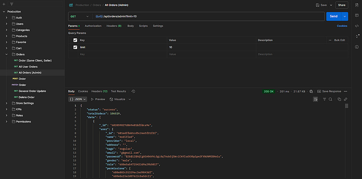Click the filter response icon
The width and height of the screenshot is (362, 179).
click(x=324, y=99)
